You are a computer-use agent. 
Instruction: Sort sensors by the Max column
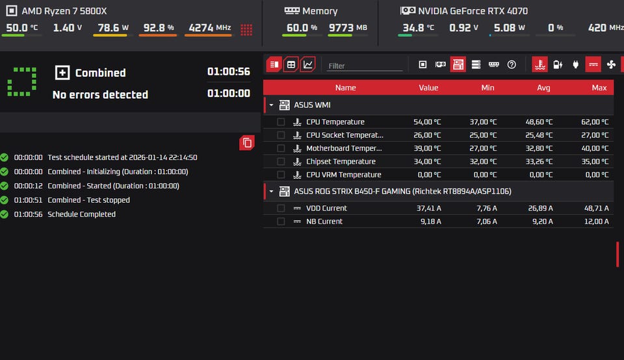[599, 88]
